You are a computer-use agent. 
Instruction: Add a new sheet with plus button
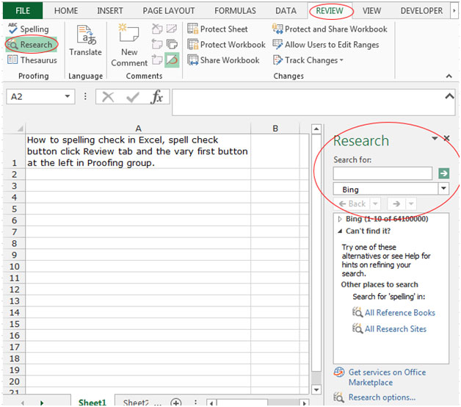pyautogui.click(x=176, y=403)
